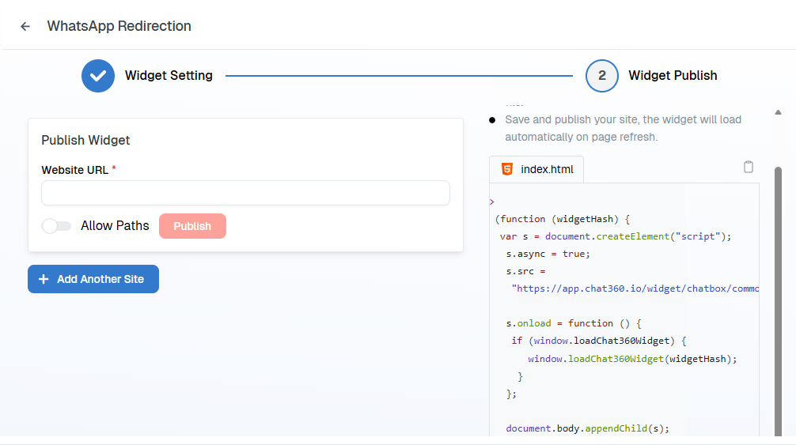Click the Allow Paths label
The image size is (796, 445).
[x=115, y=225]
